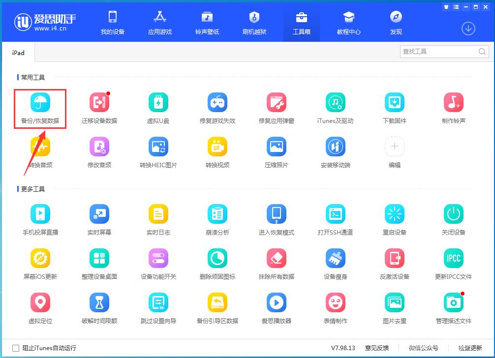Launch 转换HEIC图片 image converter
495x358 pixels.
tap(158, 152)
